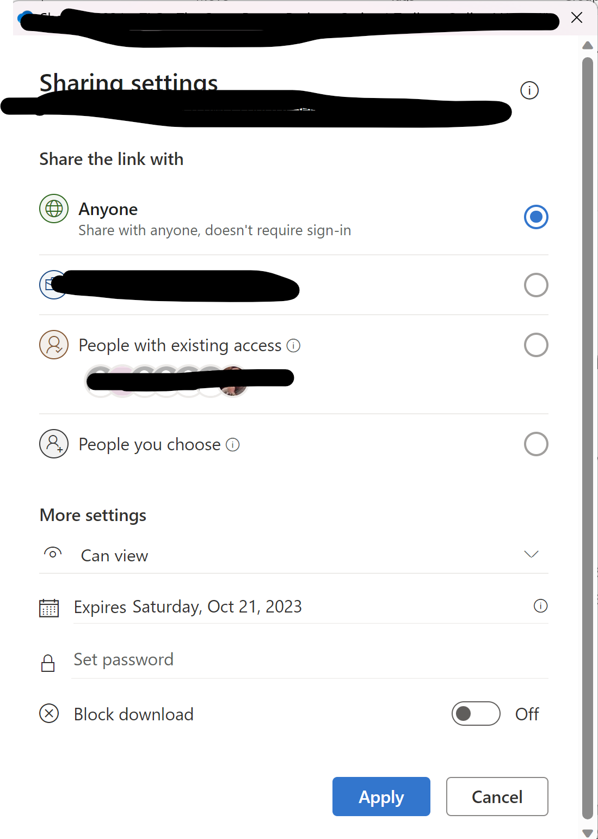Screen dimensions: 598x839
Task: Click the info icon beside the Expires row
Action: [540, 605]
